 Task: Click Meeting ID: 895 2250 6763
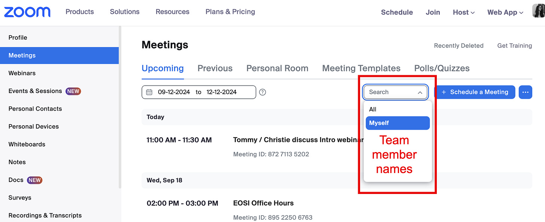(272, 218)
